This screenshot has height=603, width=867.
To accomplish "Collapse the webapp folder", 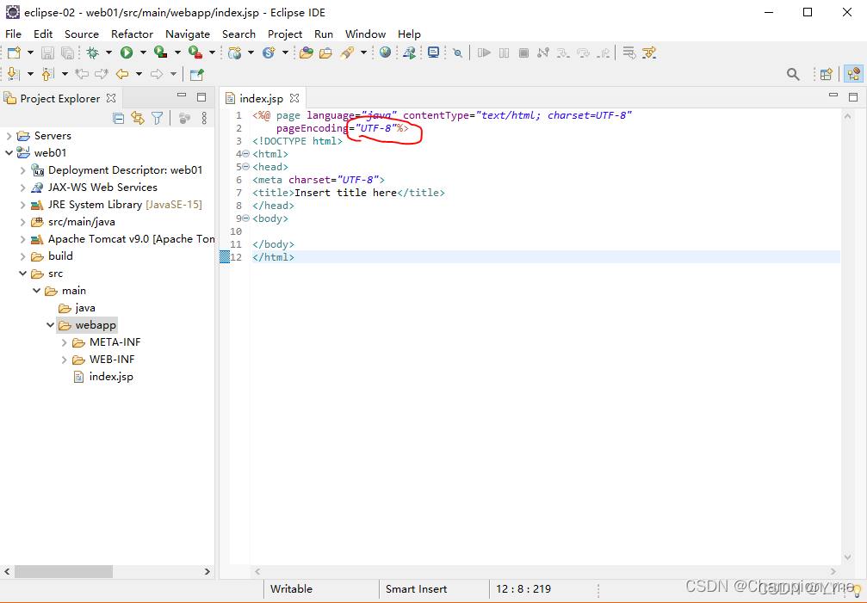I will pos(50,325).
